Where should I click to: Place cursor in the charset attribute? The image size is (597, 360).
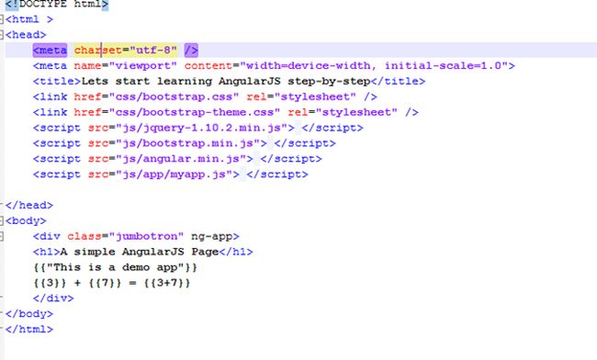coord(98,51)
